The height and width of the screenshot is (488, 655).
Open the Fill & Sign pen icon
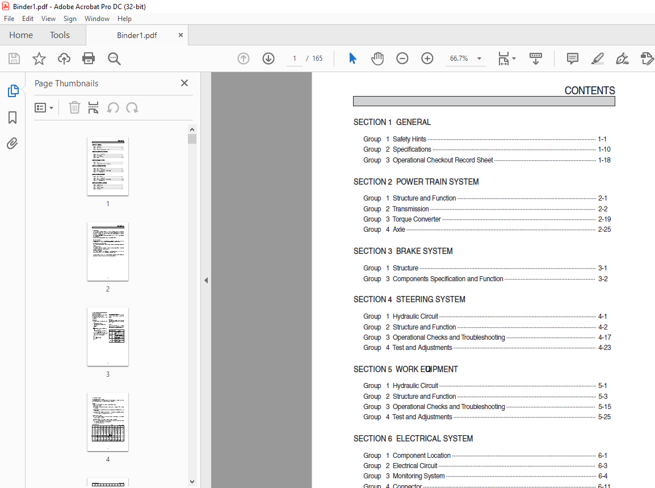click(x=623, y=59)
